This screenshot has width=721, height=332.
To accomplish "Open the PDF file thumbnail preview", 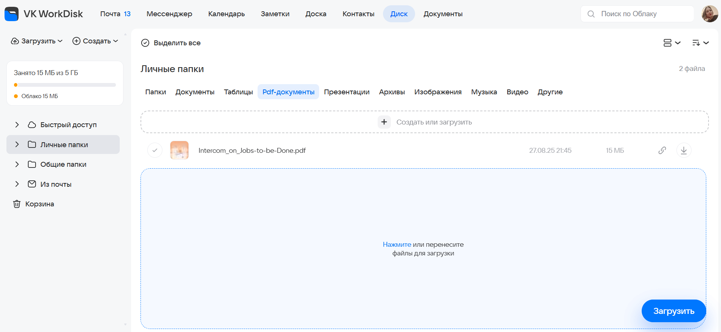I will (179, 150).
